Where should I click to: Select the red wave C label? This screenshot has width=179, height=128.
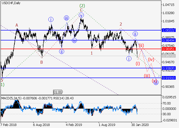pos(81,10)
